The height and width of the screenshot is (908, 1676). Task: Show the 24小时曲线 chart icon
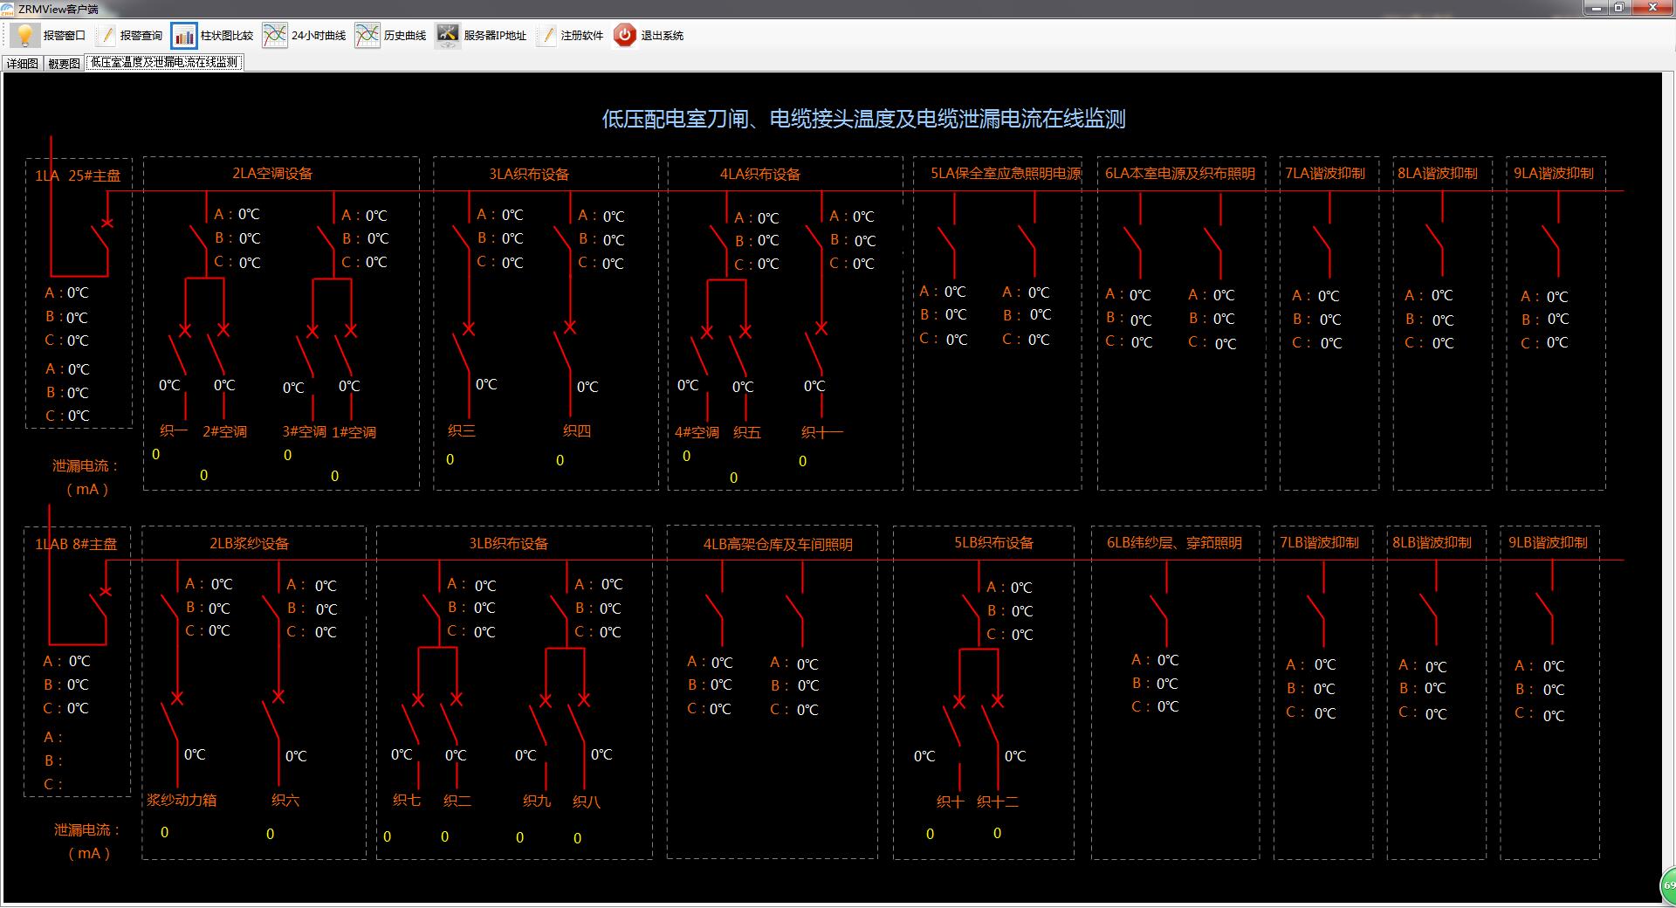275,36
